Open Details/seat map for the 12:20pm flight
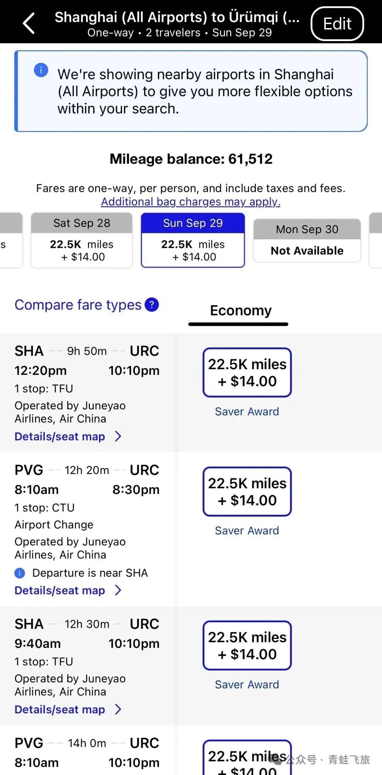 pos(60,437)
